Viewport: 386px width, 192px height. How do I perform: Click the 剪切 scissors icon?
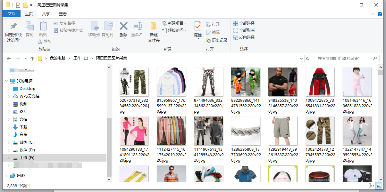click(x=40, y=41)
